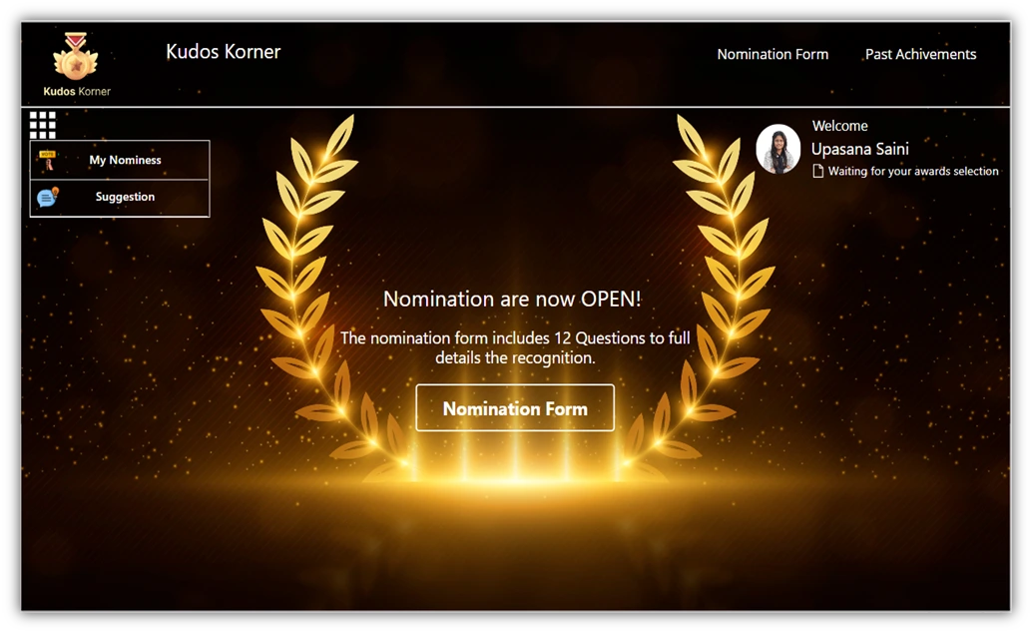Select the My Nominess label in the side panel
Viewport: 1032px width, 633px height.
coord(125,160)
